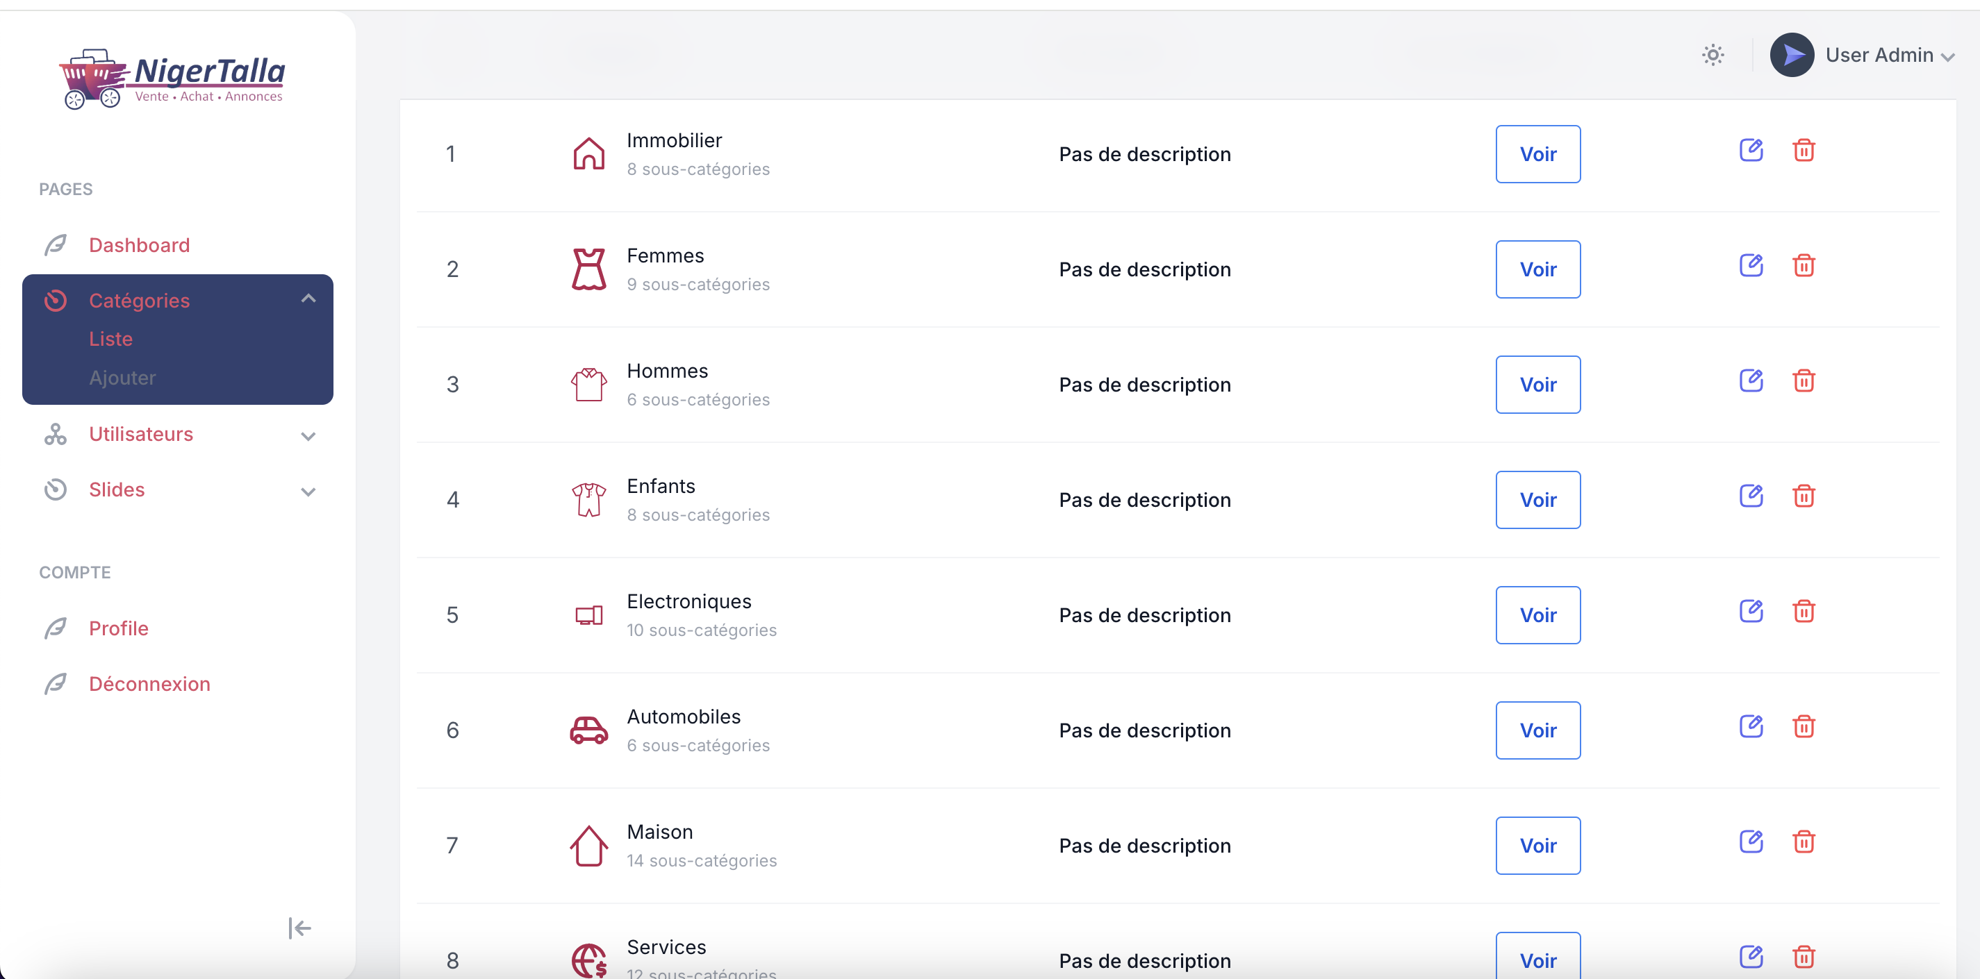This screenshot has width=1980, height=979.
Task: Click the Electroniques devices icon
Action: pyautogui.click(x=588, y=616)
